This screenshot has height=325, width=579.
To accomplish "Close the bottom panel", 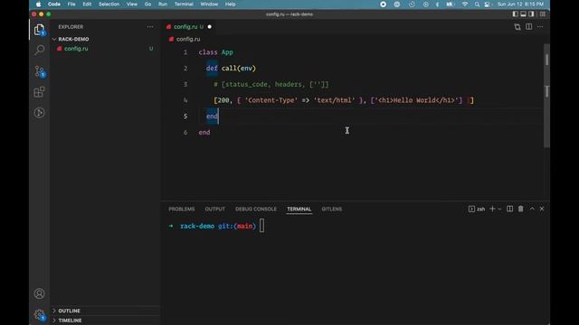I will point(542,209).
